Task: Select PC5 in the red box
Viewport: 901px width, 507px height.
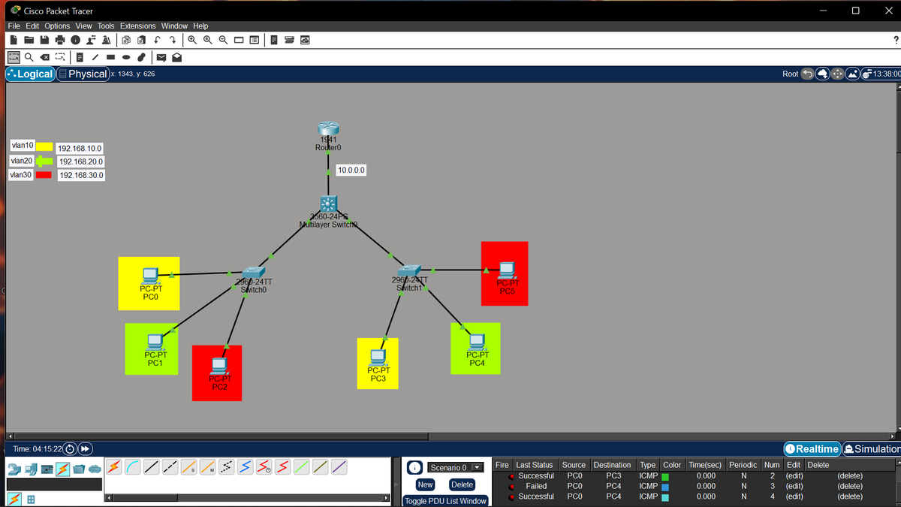Action: click(507, 270)
